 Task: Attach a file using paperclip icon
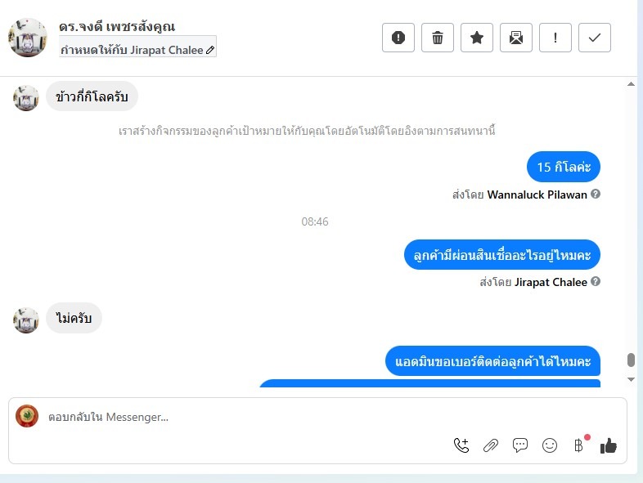coord(491,445)
